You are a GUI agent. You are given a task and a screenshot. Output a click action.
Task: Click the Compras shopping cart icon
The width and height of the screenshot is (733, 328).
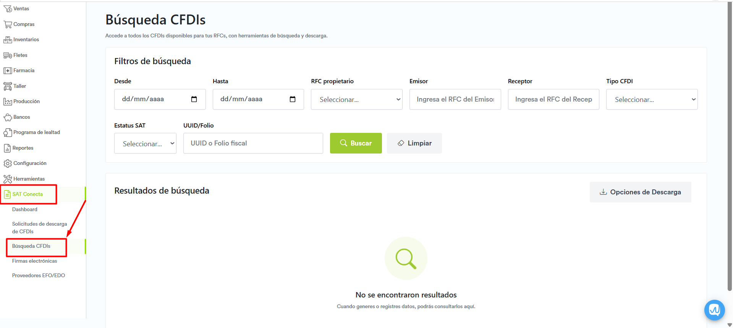[7, 24]
